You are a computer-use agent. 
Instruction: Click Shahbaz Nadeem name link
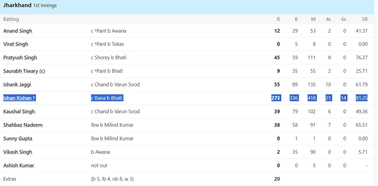[x=23, y=125]
